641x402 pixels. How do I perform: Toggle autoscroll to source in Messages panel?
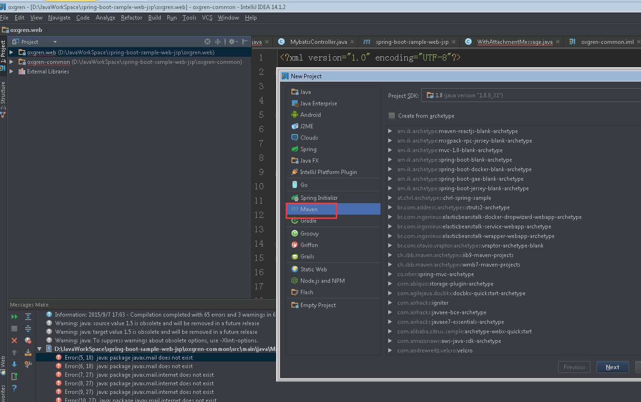coord(28,352)
